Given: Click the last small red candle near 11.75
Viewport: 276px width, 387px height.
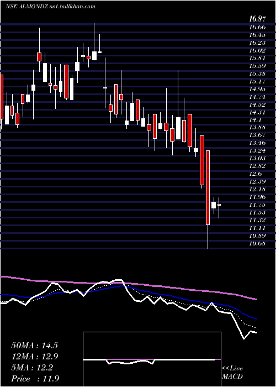Looking at the screenshot, I should tap(219, 205).
